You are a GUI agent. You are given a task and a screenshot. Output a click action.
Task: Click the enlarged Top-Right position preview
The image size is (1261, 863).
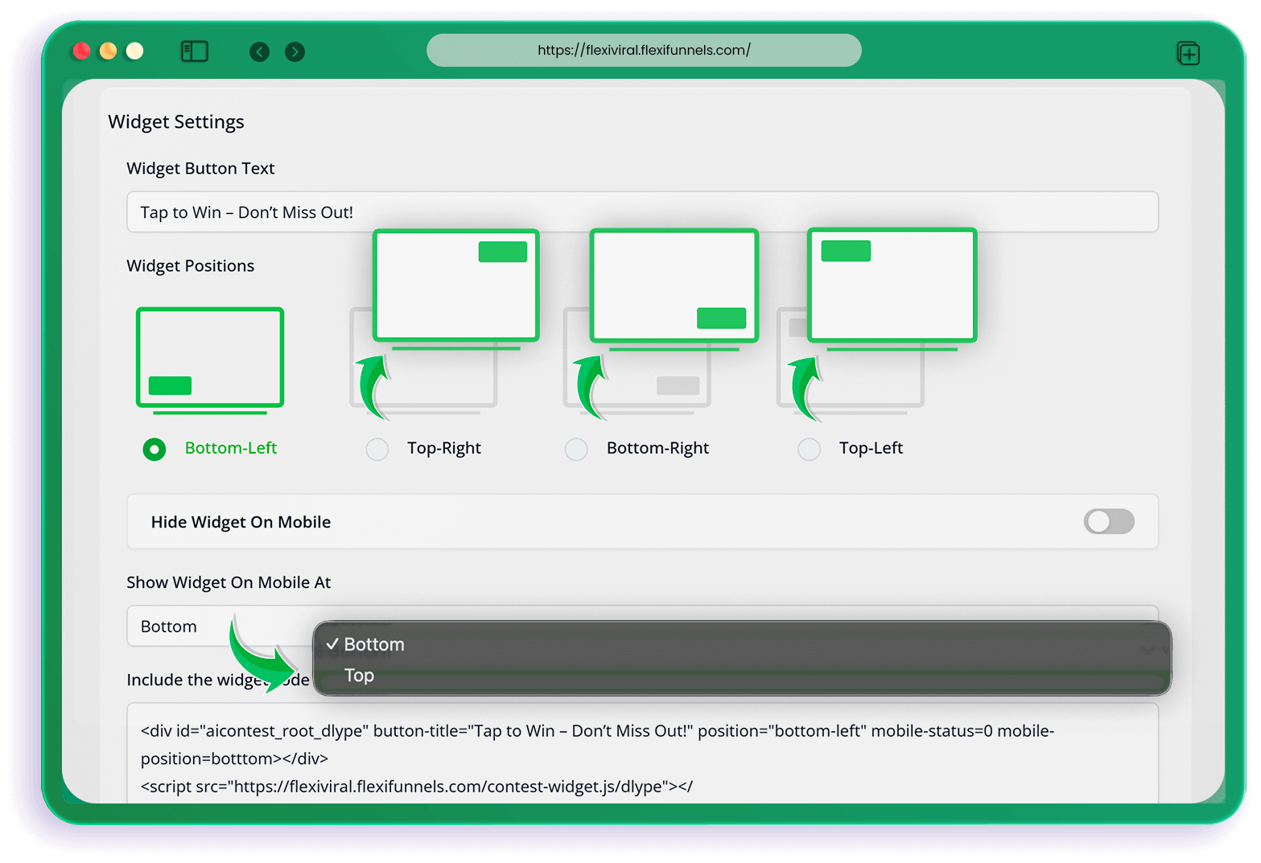[455, 286]
